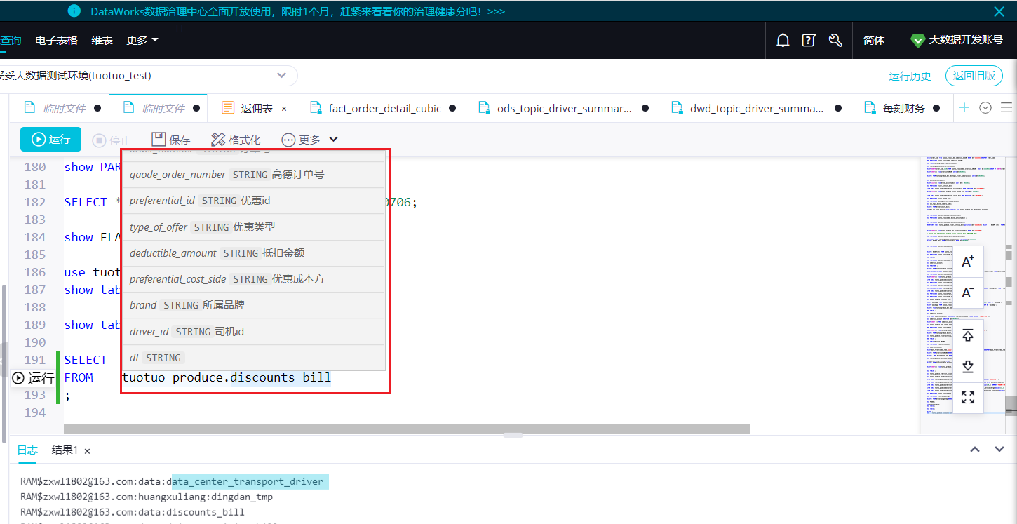
Task: Select preferential_cost_side field suggestion
Action: (x=253, y=279)
